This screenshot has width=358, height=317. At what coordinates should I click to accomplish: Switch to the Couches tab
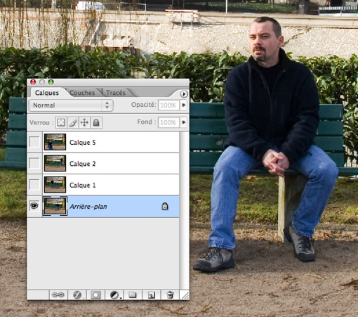(x=82, y=93)
